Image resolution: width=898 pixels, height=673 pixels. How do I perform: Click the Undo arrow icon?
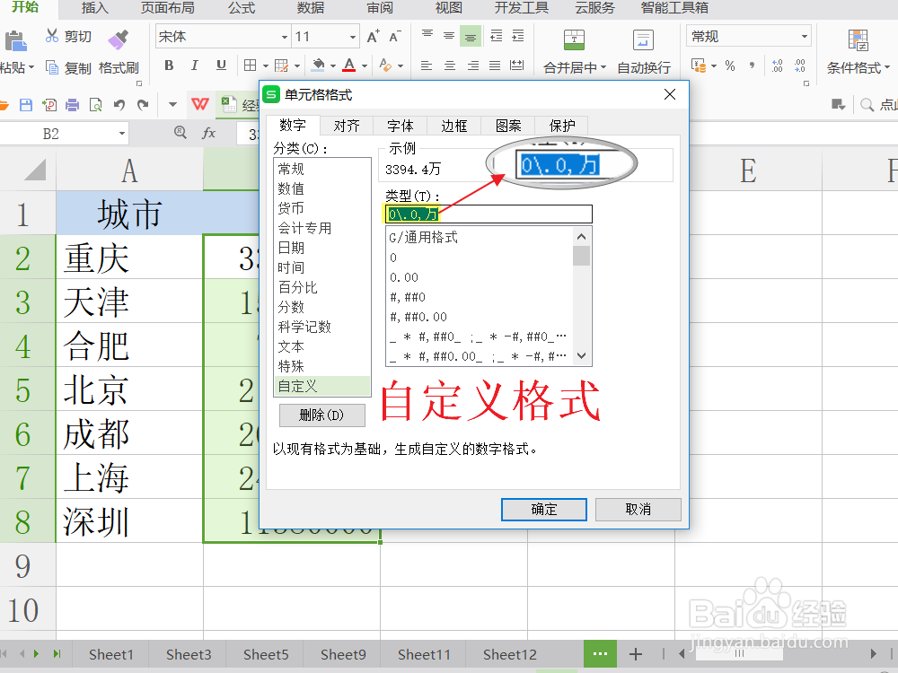coord(119,105)
